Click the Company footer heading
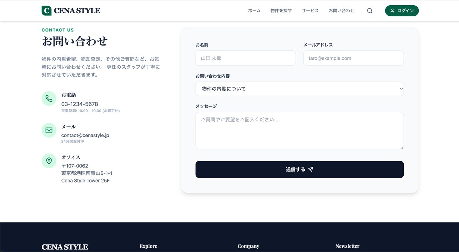 click(248, 246)
